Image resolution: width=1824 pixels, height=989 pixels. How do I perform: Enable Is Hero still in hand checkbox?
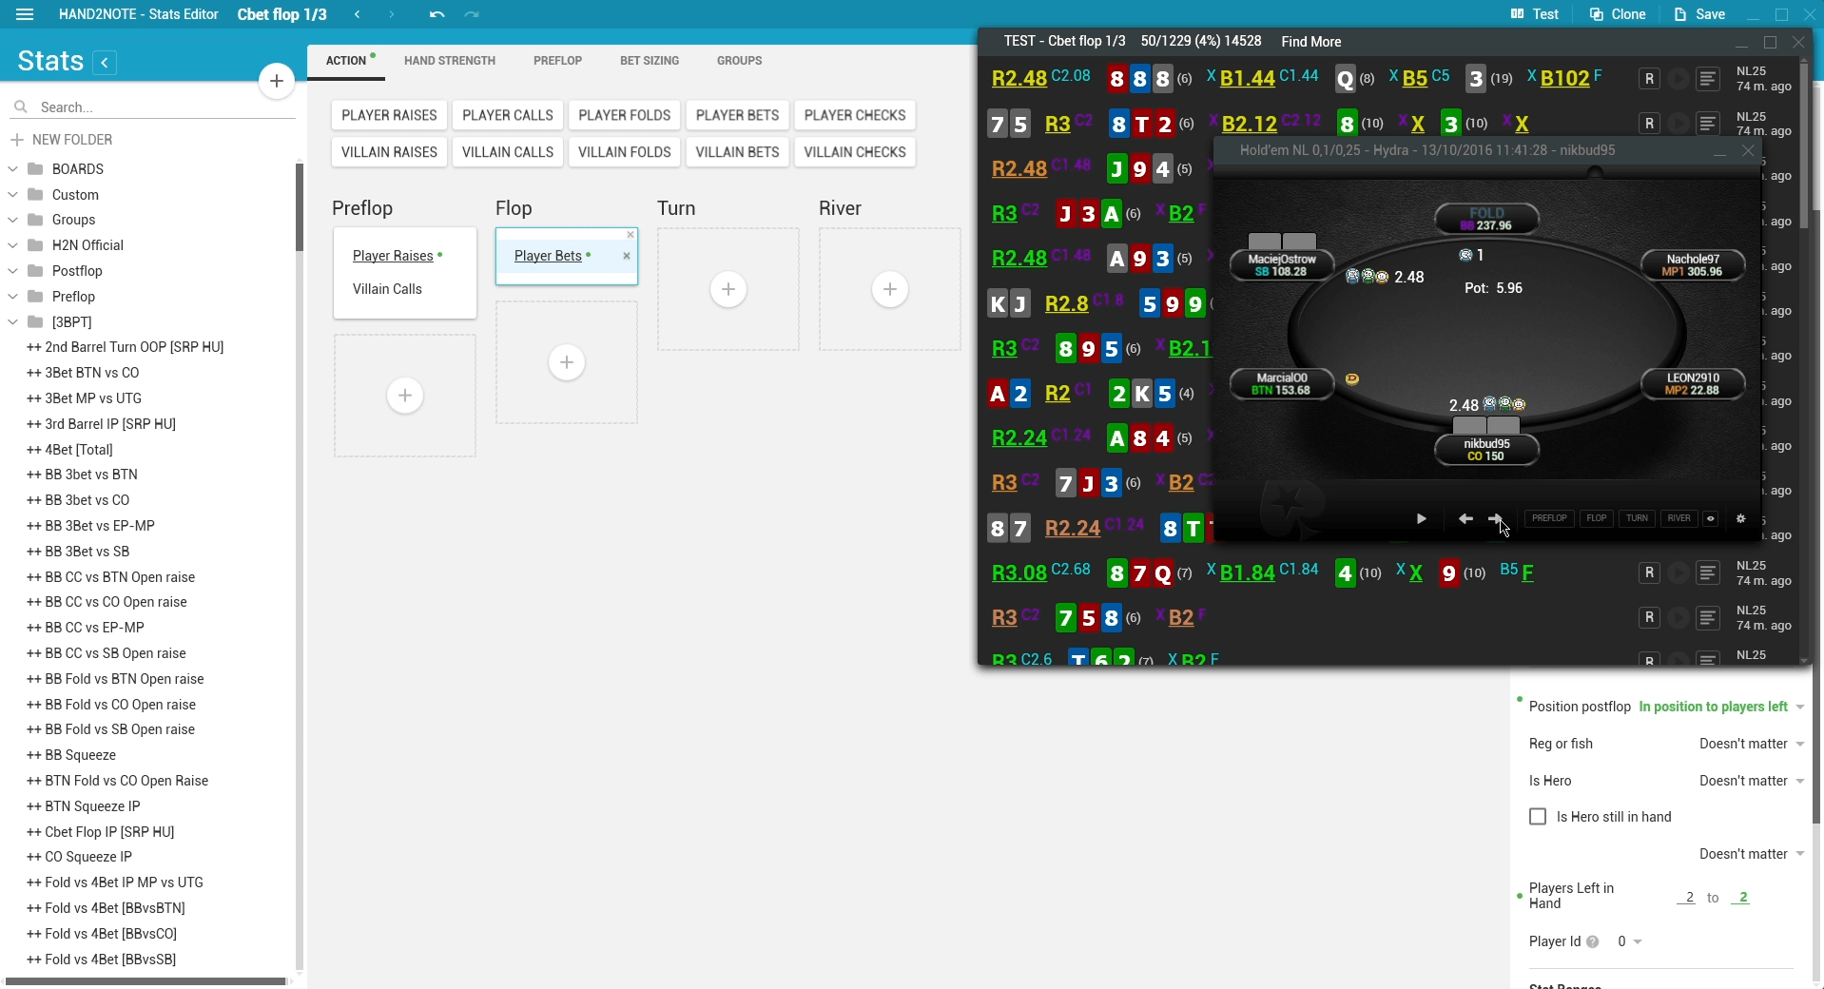(x=1538, y=817)
